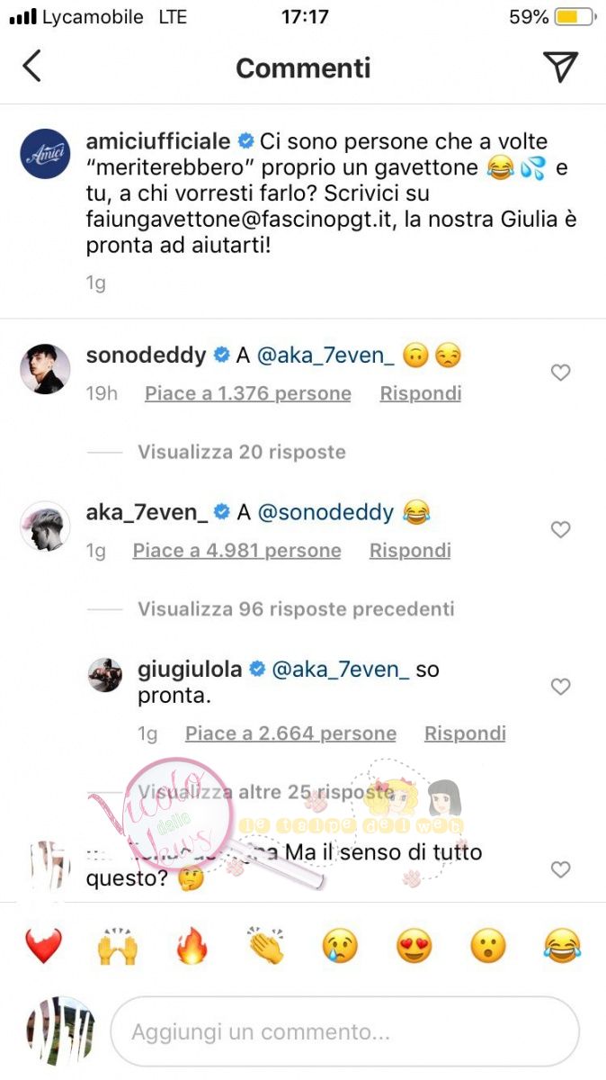Expand Visualizza 20 risposte
This screenshot has height=1080, width=606.
242,452
